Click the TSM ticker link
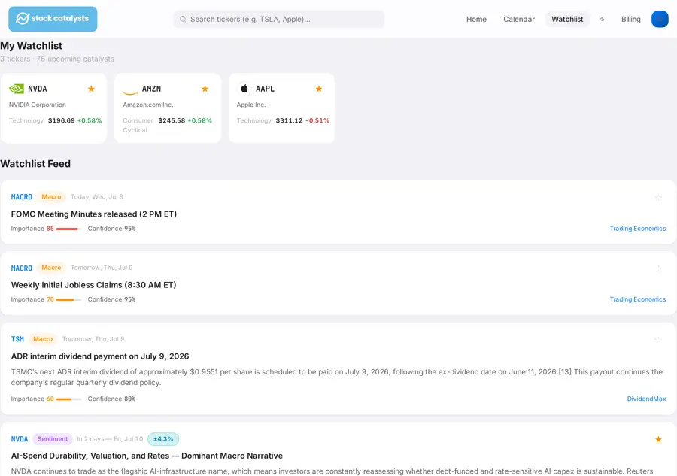The height and width of the screenshot is (476, 677). [17, 339]
